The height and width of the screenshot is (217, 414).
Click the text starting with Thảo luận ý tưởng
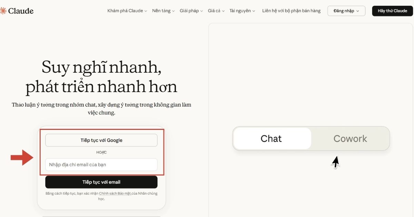(x=101, y=108)
